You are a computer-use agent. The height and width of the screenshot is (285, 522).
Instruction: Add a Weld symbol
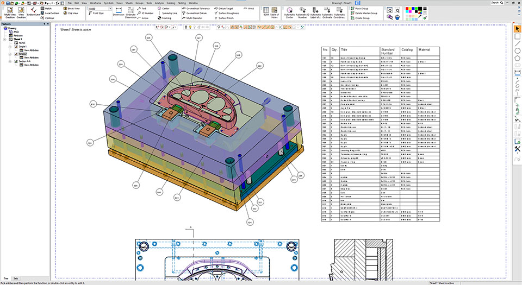[248, 8]
